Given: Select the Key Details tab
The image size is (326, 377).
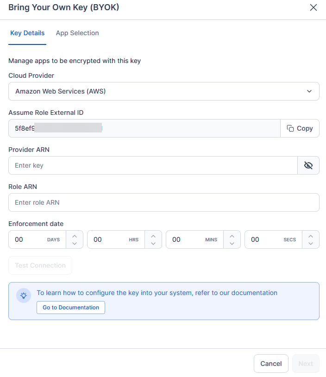Looking at the screenshot, I should (27, 33).
